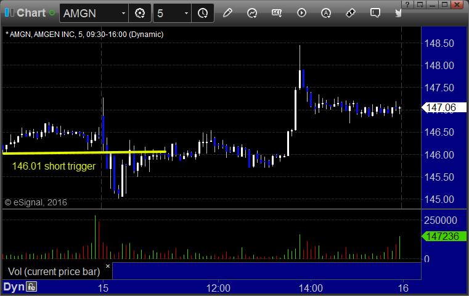Click the 148.00 price axis label
469x296 pixels.
point(439,65)
